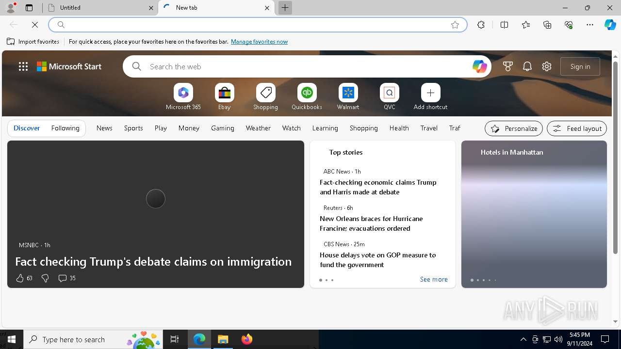The width and height of the screenshot is (621, 349).
Task: Open the MSNBC immigration fact check story
Action: tap(153, 261)
